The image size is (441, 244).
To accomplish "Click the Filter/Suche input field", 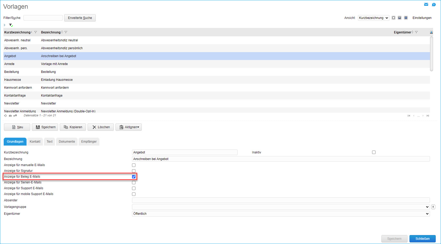I will 43,18.
